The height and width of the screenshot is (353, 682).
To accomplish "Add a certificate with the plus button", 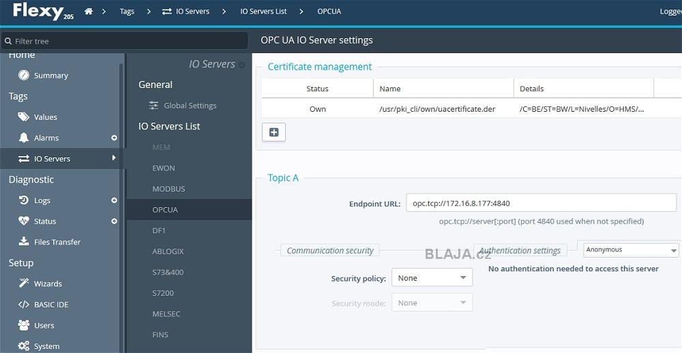I will pyautogui.click(x=273, y=132).
